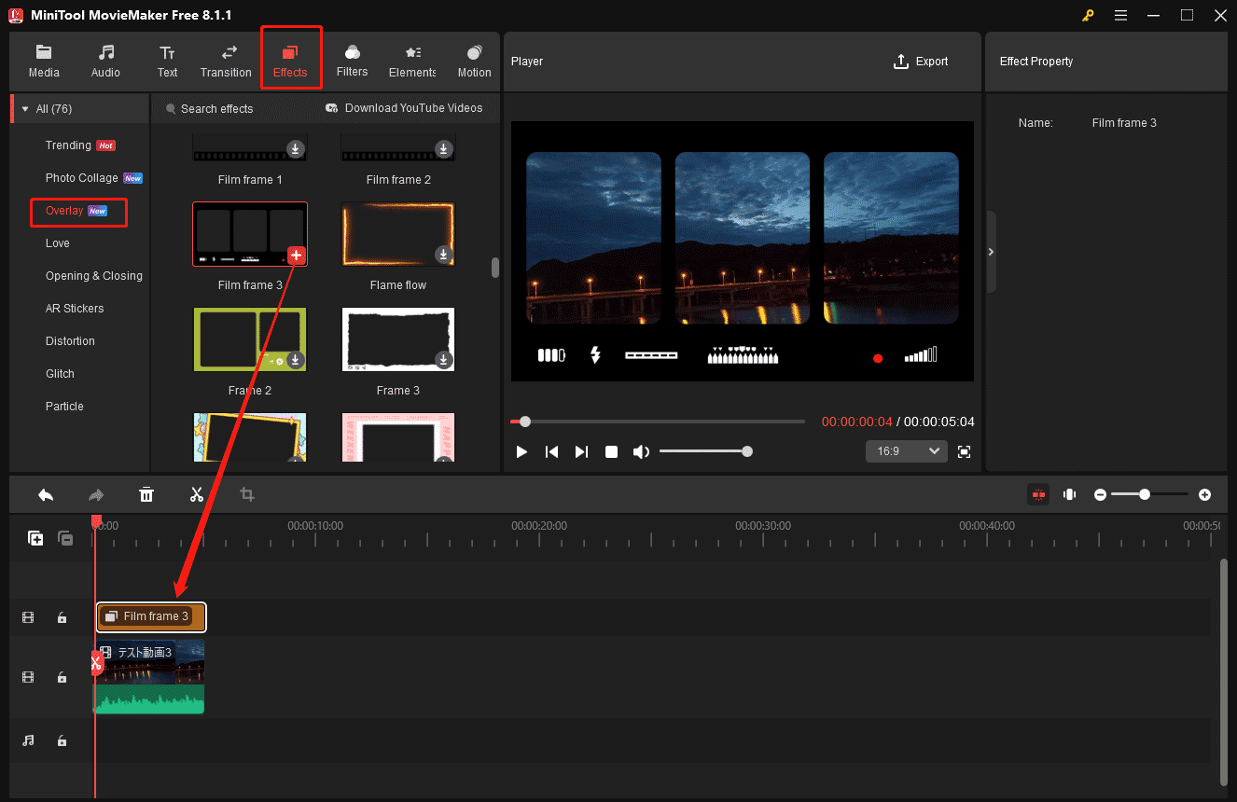Viewport: 1237px width, 802px height.
Task: Redo the last action
Action: (96, 494)
